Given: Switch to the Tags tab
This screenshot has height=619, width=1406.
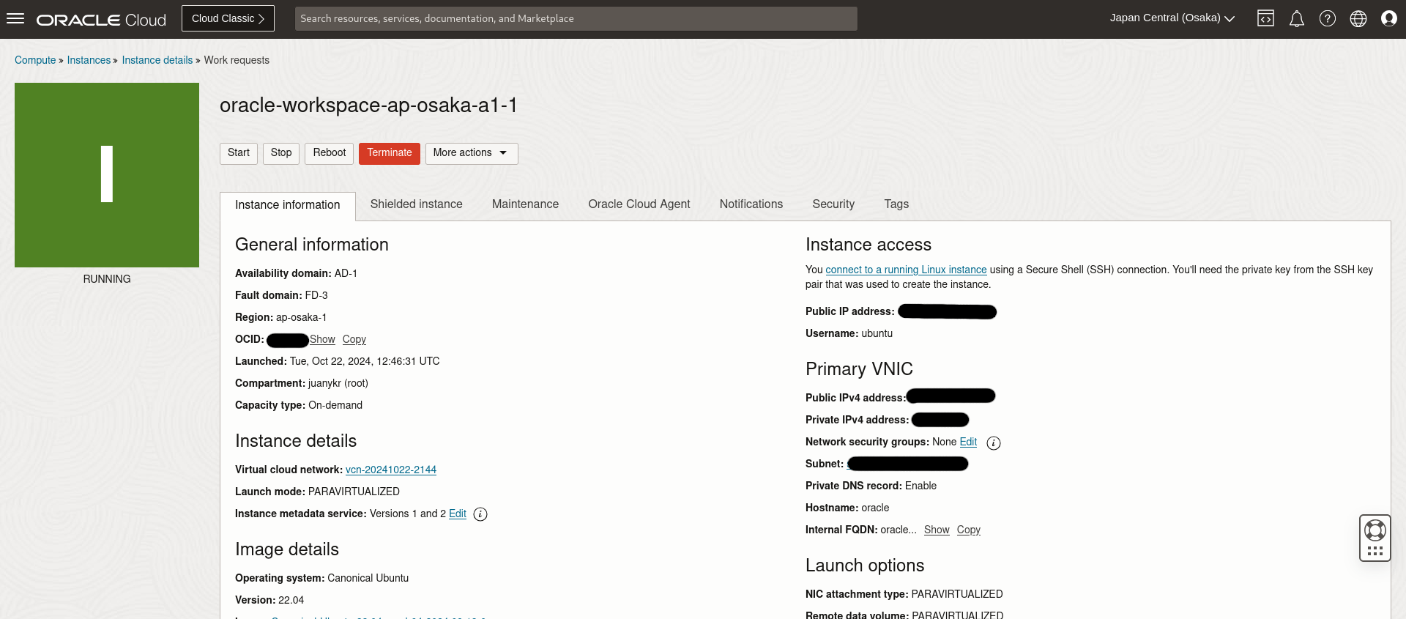Looking at the screenshot, I should [896, 204].
